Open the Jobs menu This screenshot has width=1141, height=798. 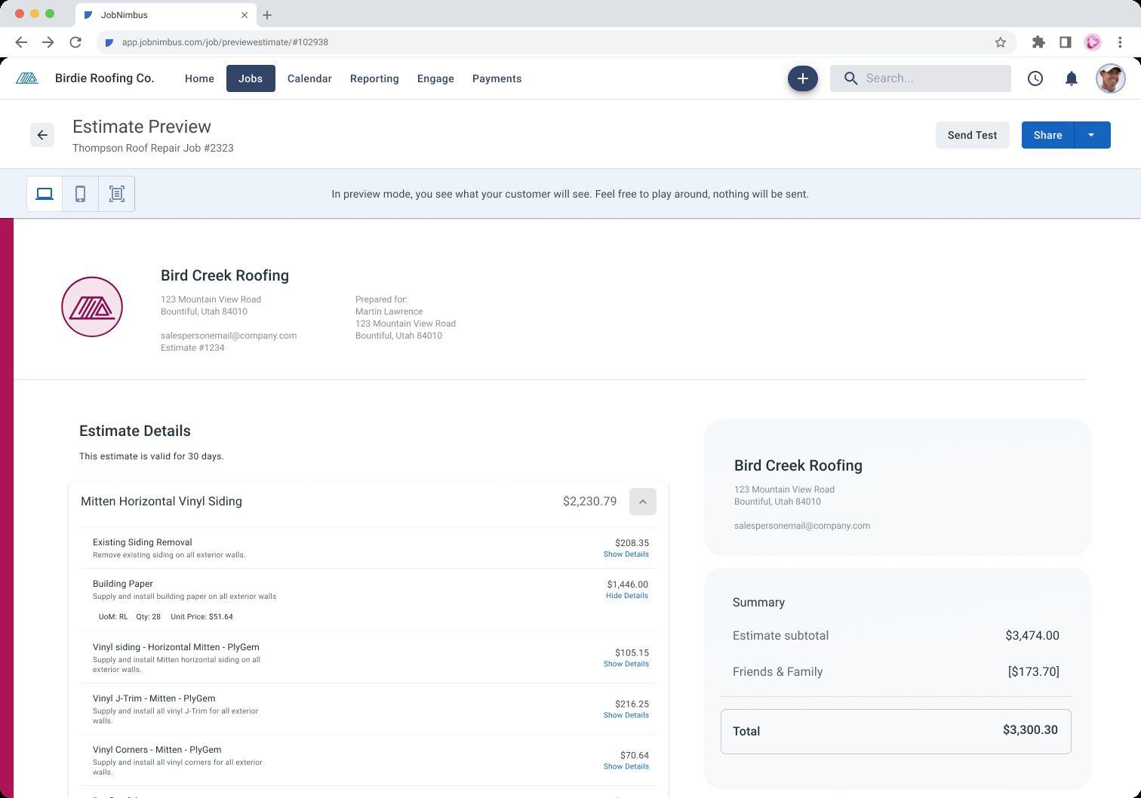(x=251, y=78)
